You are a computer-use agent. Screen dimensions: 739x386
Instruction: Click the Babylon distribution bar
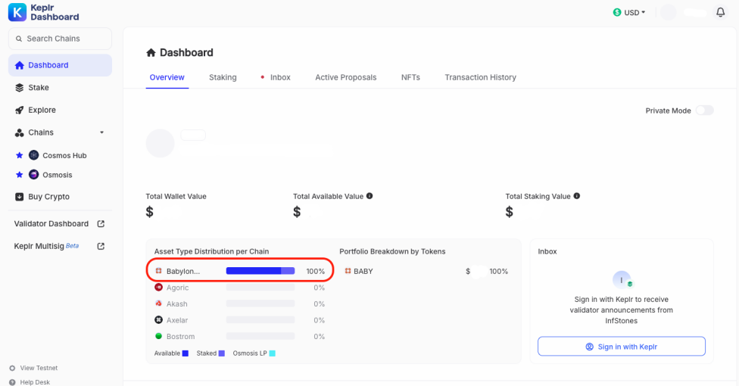(260, 271)
